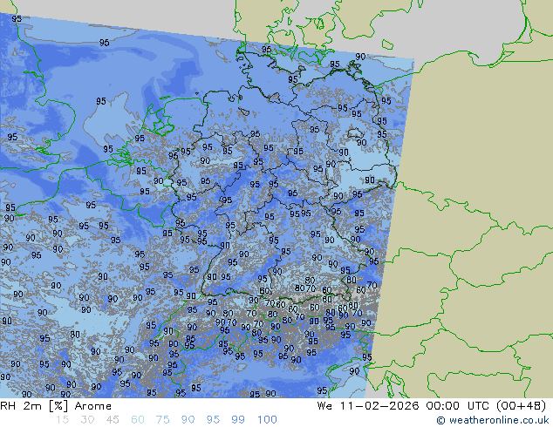Select the 60 value in the legend scale

pos(138,420)
